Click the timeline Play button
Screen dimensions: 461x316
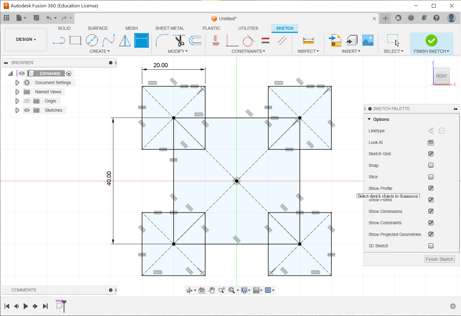click(x=26, y=306)
